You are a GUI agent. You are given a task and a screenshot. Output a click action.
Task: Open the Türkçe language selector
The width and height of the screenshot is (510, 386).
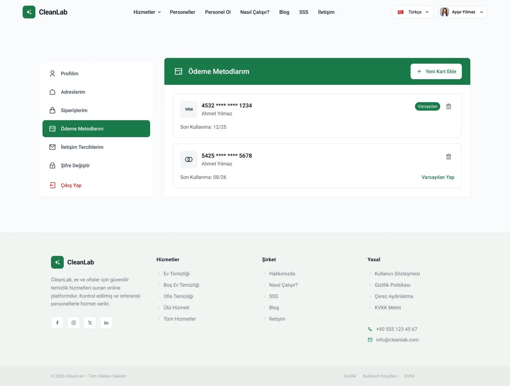pos(413,12)
